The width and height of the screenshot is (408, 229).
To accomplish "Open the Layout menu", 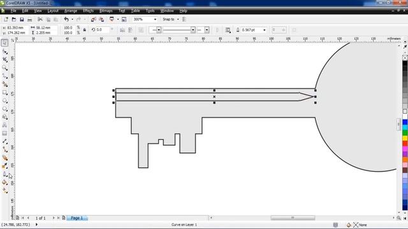I will click(x=53, y=11).
